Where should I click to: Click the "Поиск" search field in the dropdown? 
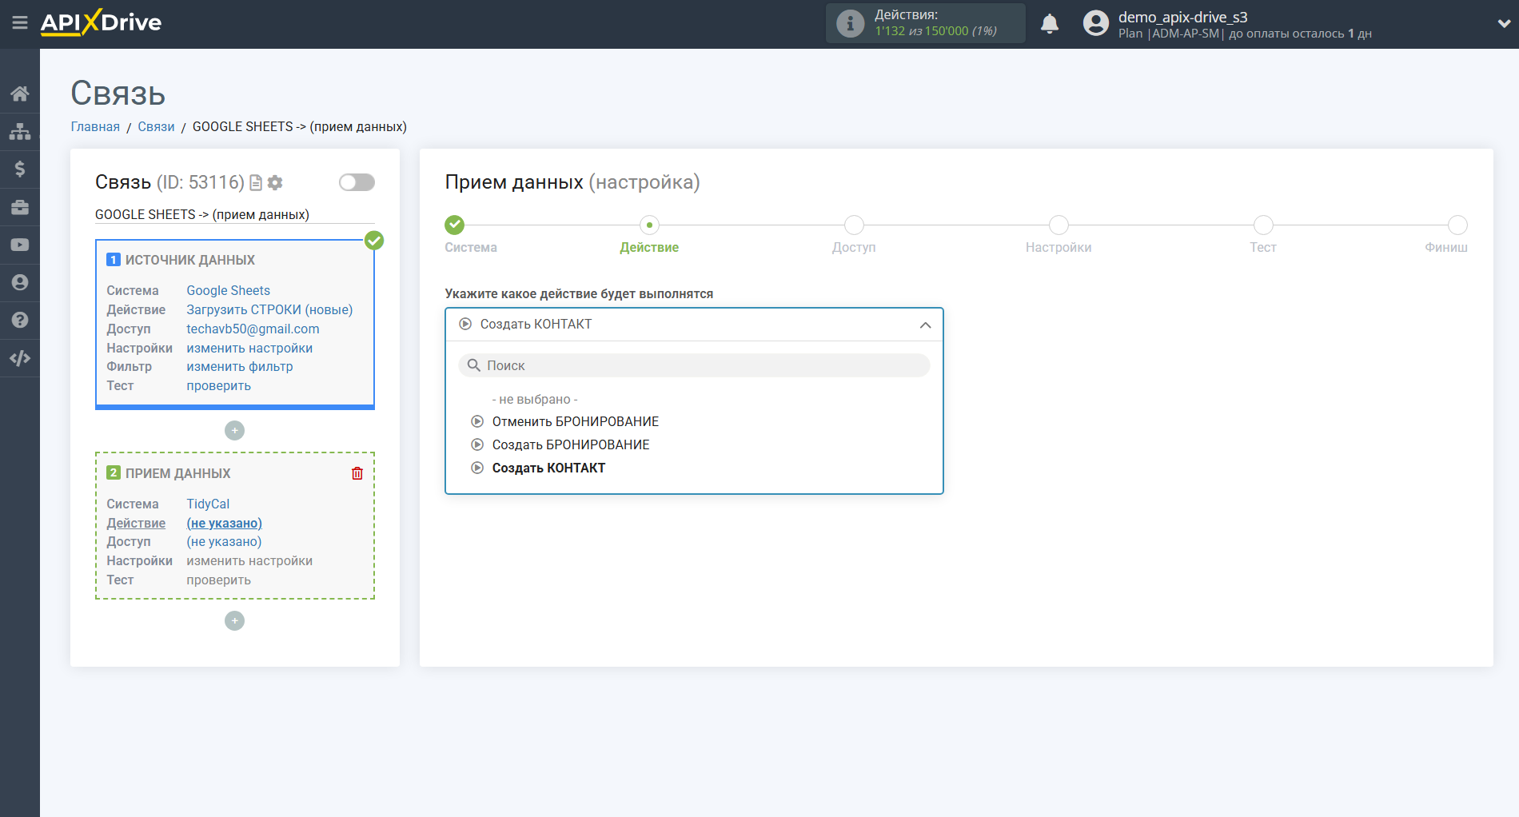[694, 365]
